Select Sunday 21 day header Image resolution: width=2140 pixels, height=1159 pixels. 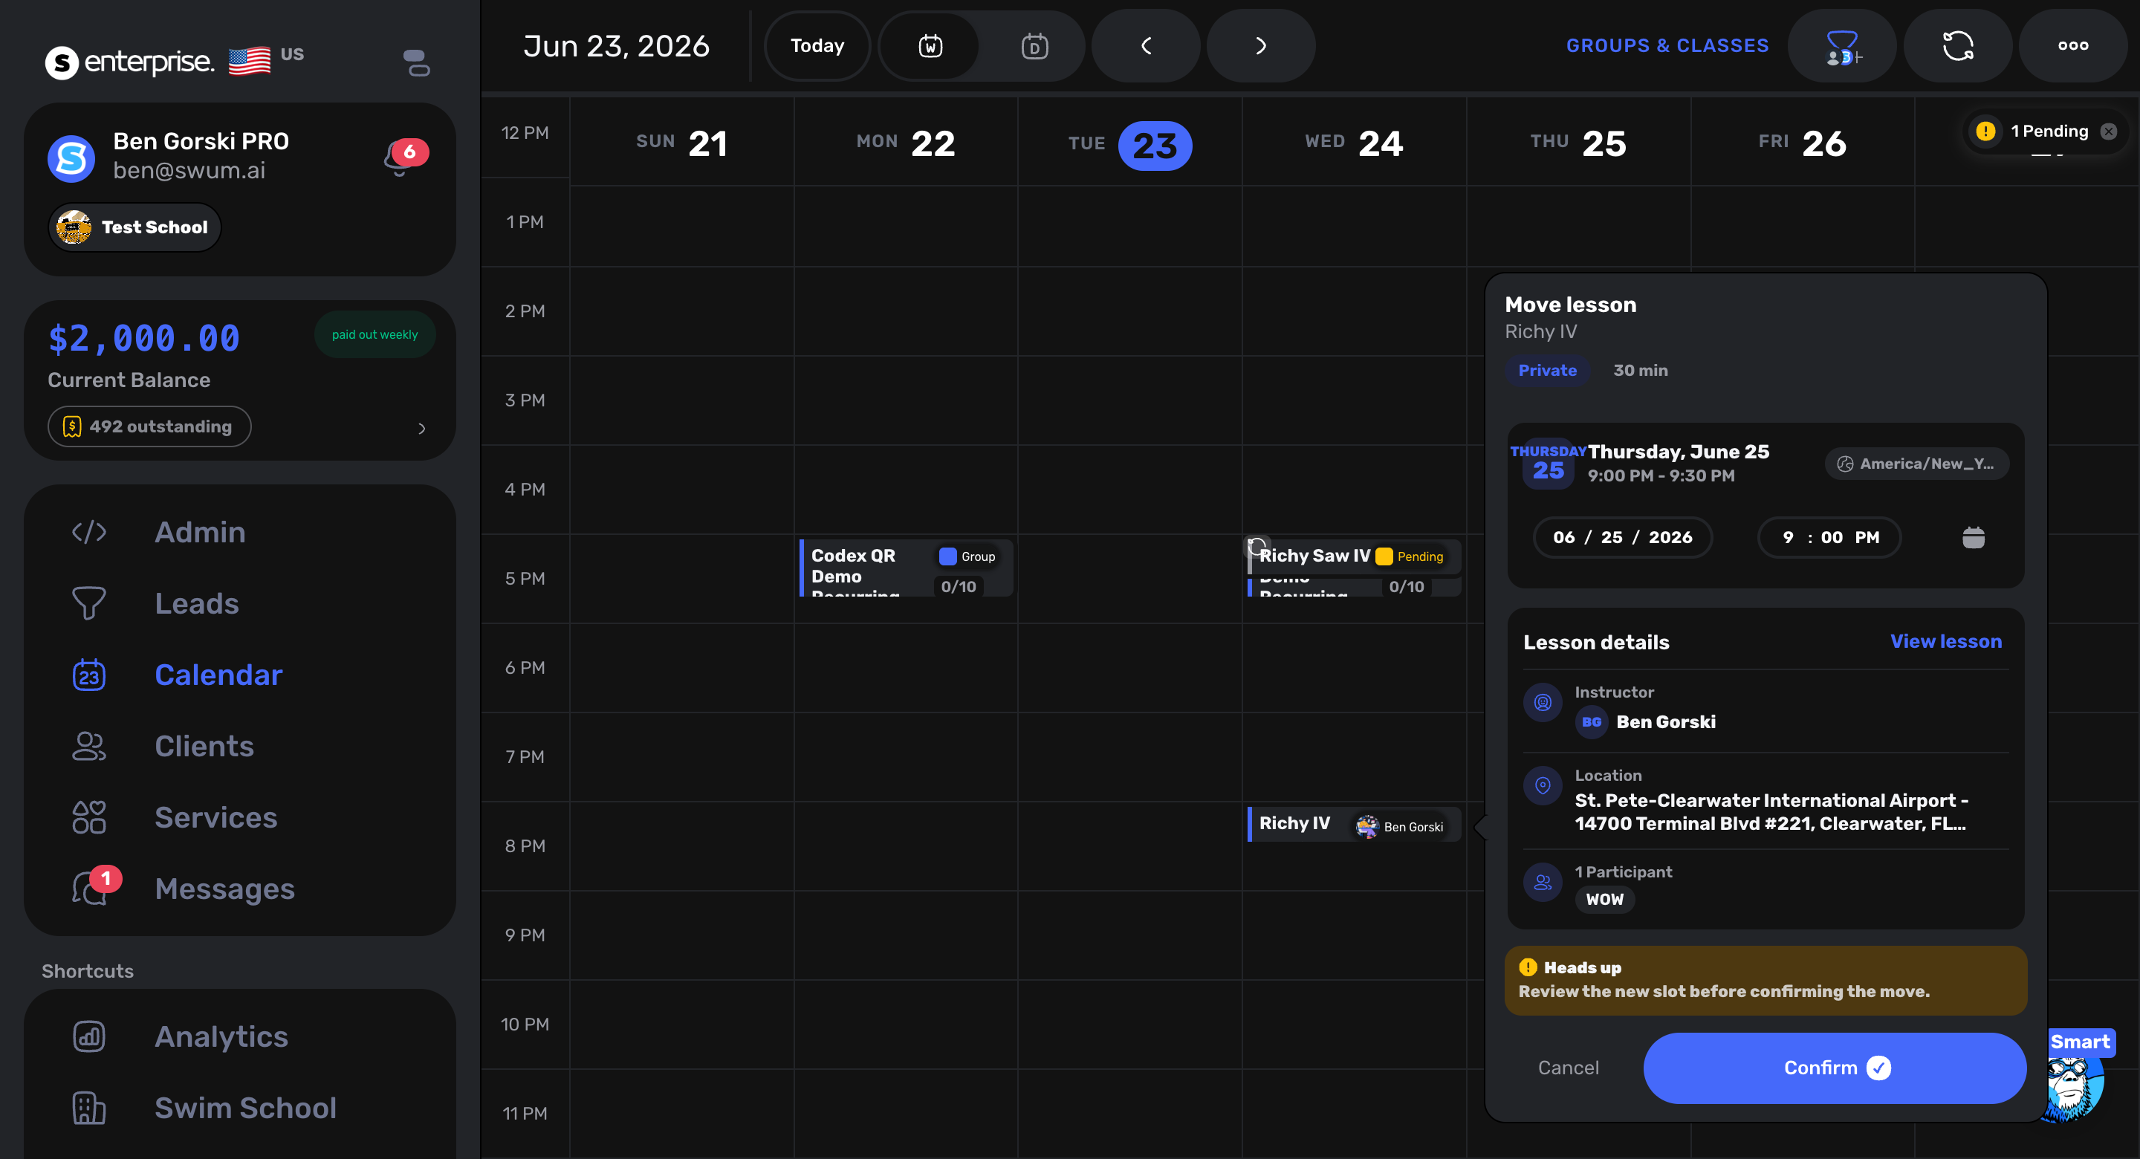click(682, 143)
